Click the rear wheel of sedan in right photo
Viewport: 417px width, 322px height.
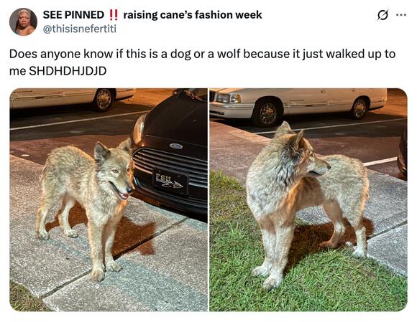click(359, 108)
